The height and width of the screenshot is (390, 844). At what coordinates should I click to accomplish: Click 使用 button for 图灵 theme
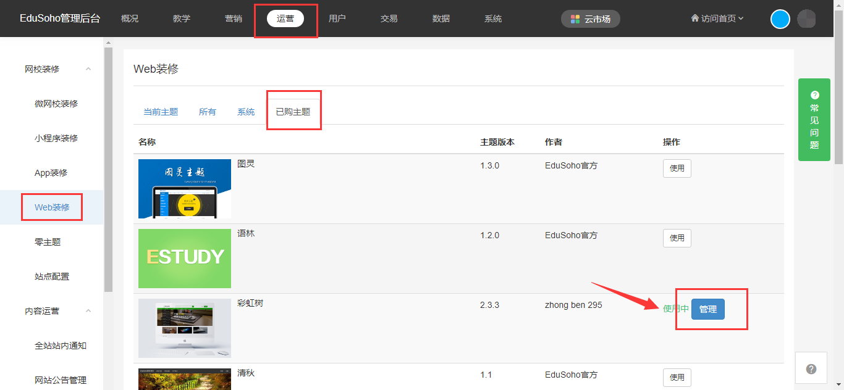point(677,168)
